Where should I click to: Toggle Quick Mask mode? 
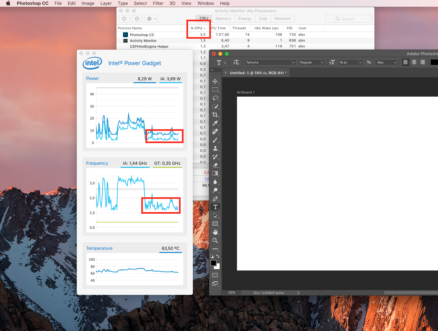tap(215, 275)
